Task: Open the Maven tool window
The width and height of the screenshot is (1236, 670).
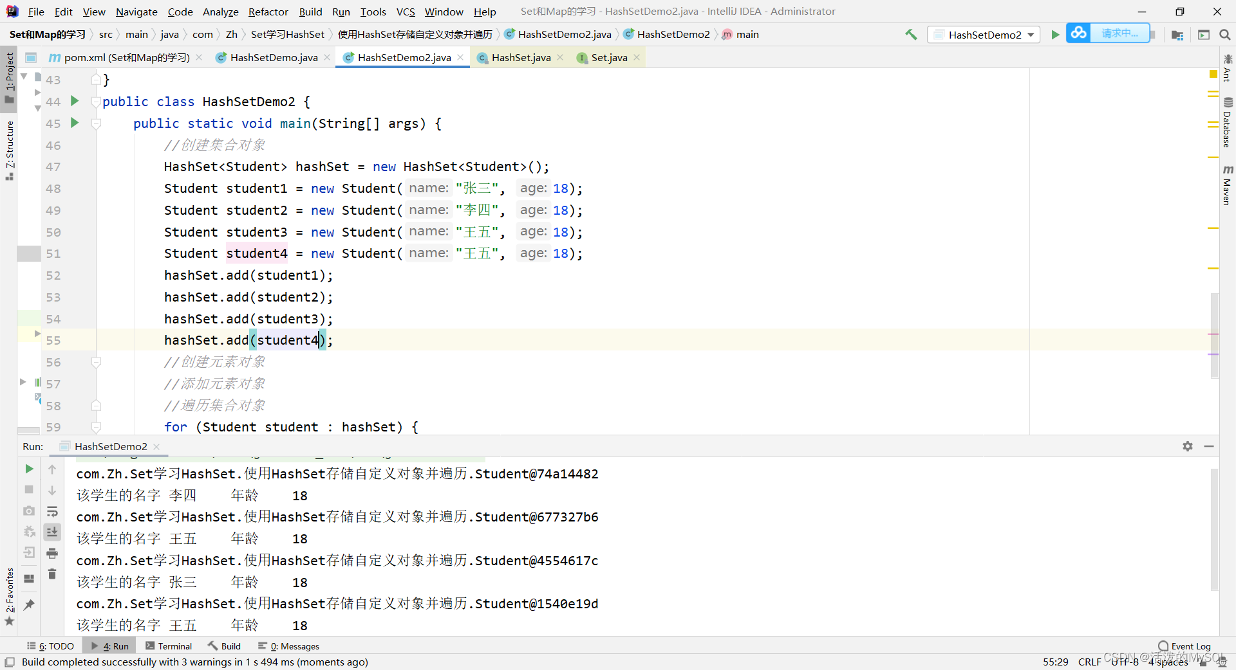Action: [1227, 185]
